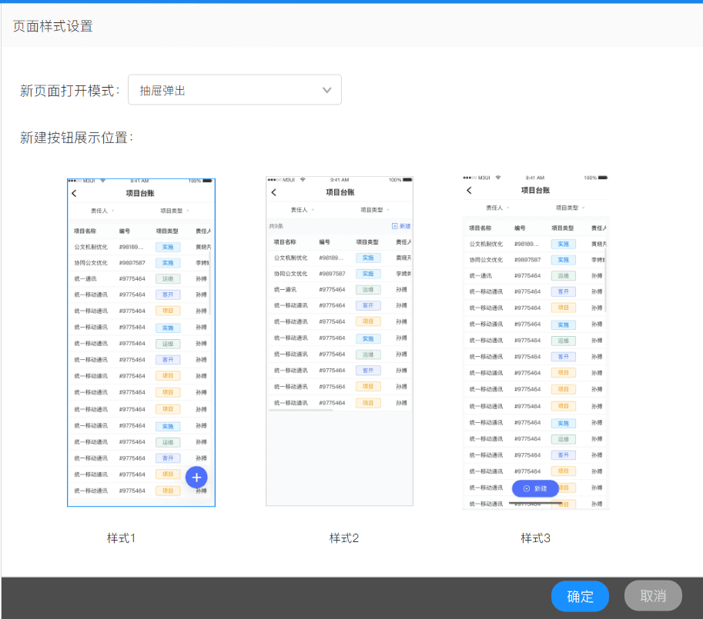Click the 取消 button
This screenshot has height=619, width=703.
coord(653,596)
